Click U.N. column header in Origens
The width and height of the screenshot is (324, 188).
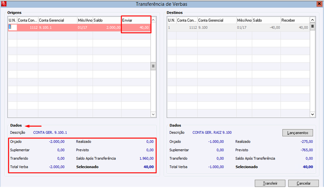[x=13, y=20]
